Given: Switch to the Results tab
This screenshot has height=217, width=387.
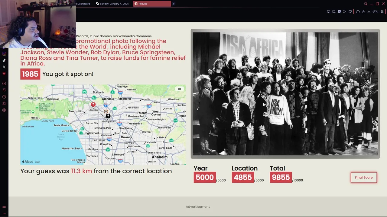Looking at the screenshot, I should click(x=152, y=4).
